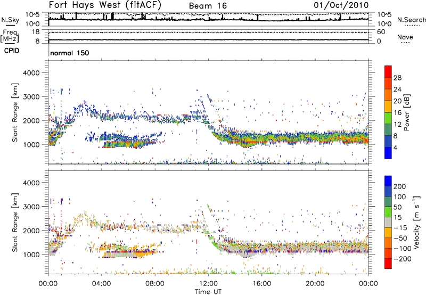
Task: Click the -100 label on velocity colorbar
Action: coord(402,249)
